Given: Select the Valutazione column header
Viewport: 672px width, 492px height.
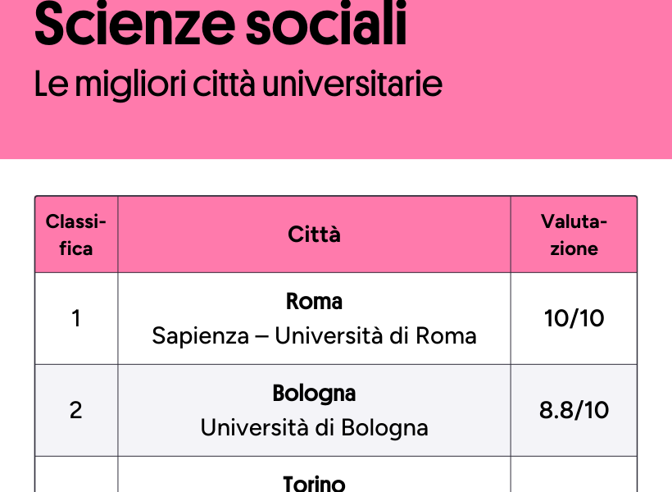Looking at the screenshot, I should (574, 235).
